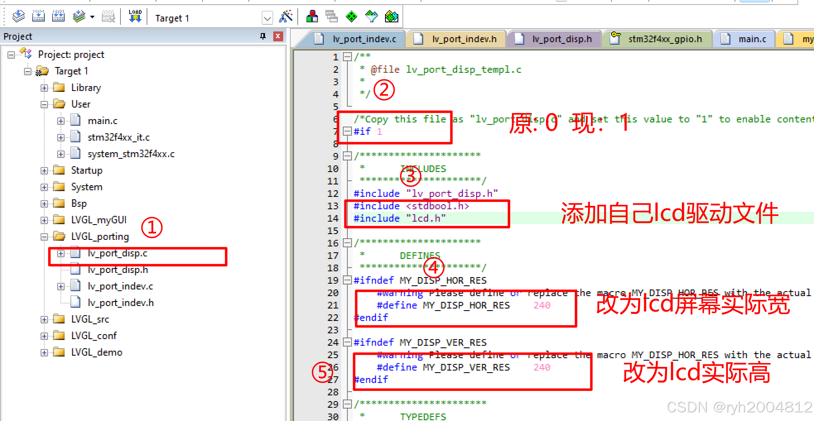Open the Target 1 selection dropdown
This screenshot has height=421, width=814.
coord(267,18)
